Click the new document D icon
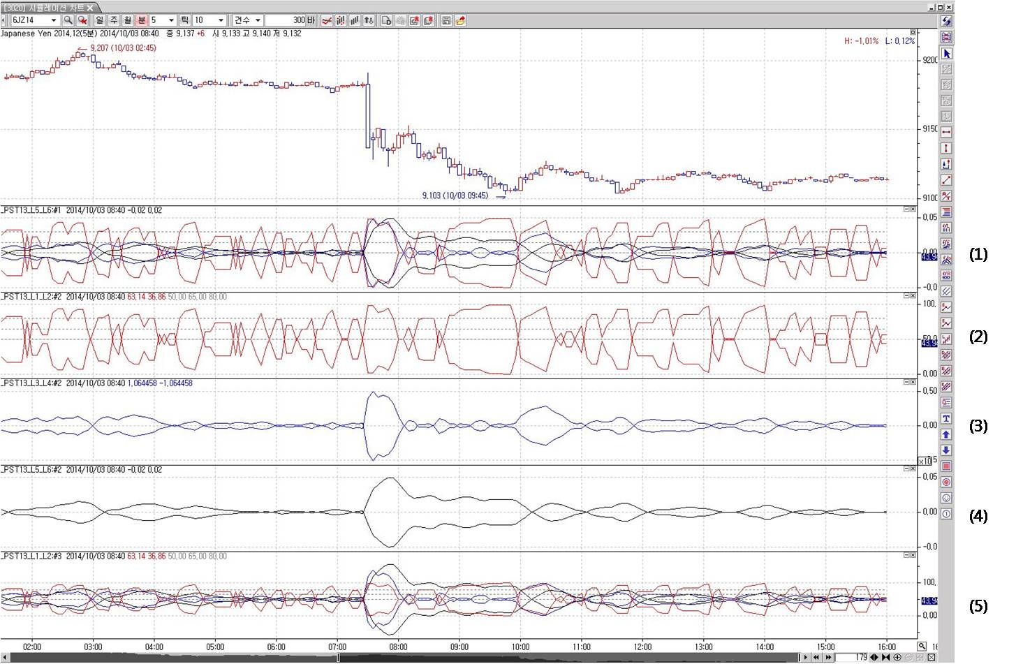The width and height of the screenshot is (1016, 664). pyautogui.click(x=387, y=20)
